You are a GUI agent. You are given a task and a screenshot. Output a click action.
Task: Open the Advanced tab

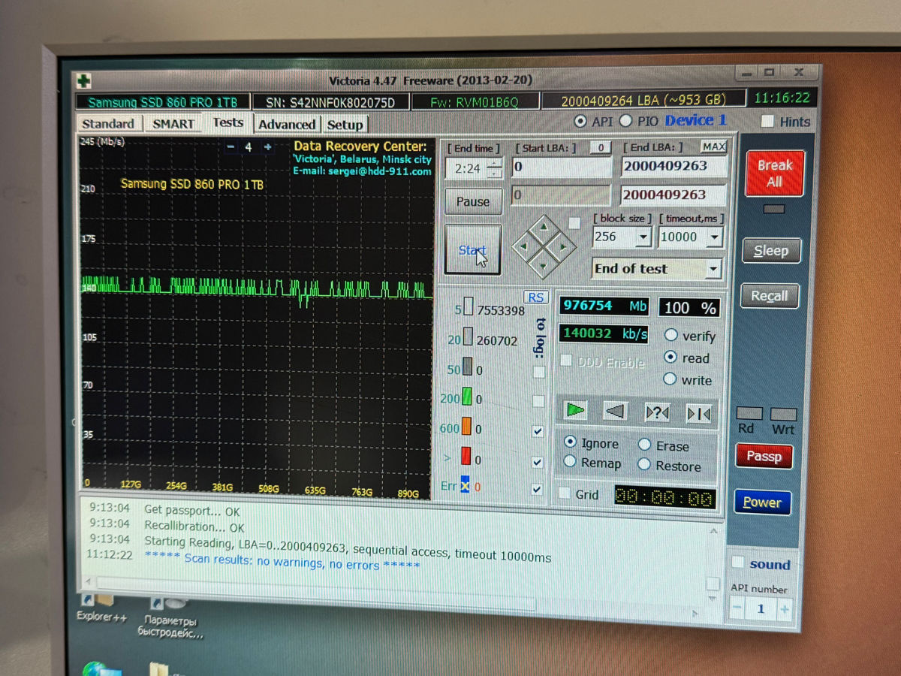pyautogui.click(x=287, y=125)
